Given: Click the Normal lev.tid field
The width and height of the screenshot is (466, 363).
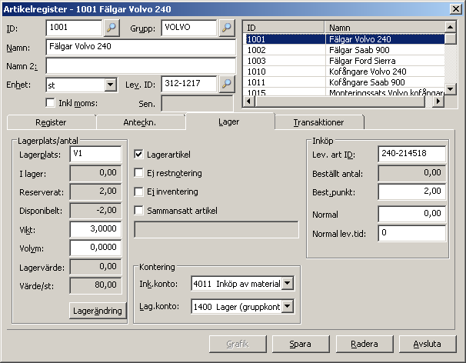Looking at the screenshot, I should click(x=412, y=233).
